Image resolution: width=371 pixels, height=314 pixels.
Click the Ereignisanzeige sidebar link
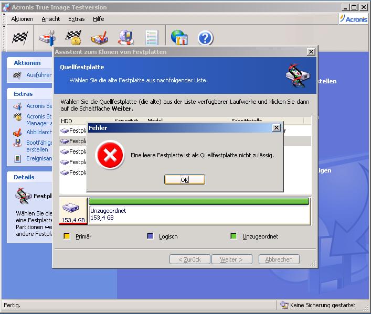[39, 158]
